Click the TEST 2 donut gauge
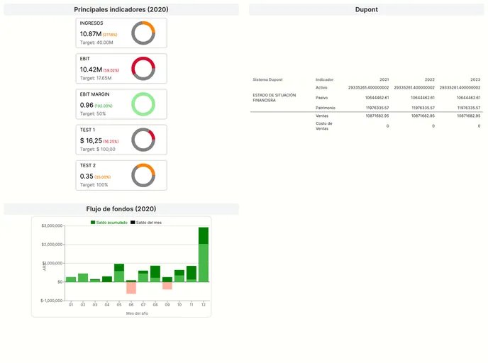Screen dimensions: 488x363 [x=143, y=175]
